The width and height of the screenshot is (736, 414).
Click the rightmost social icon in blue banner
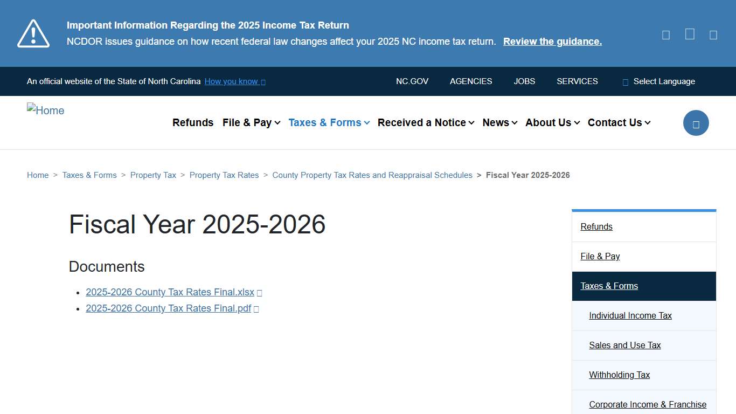713,34
